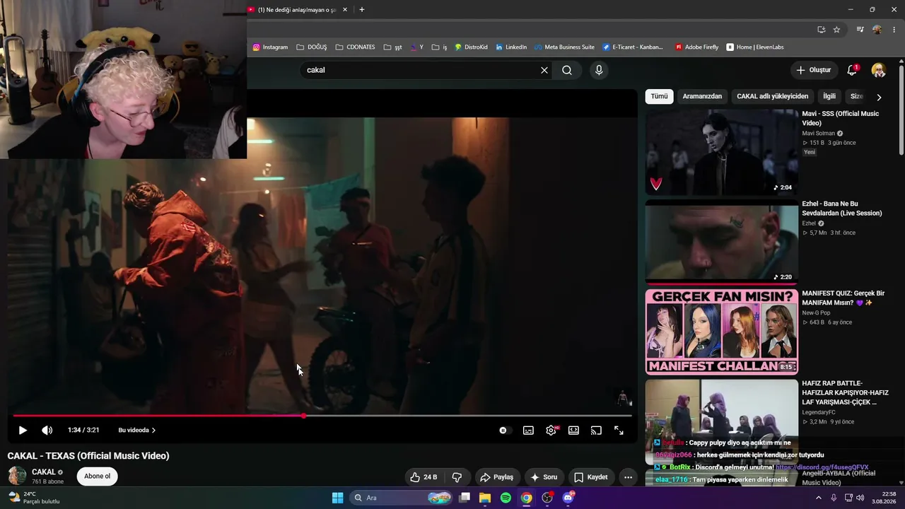The height and width of the screenshot is (509, 905).
Task: Open Mavi - SSS video thumbnail
Action: (x=721, y=152)
